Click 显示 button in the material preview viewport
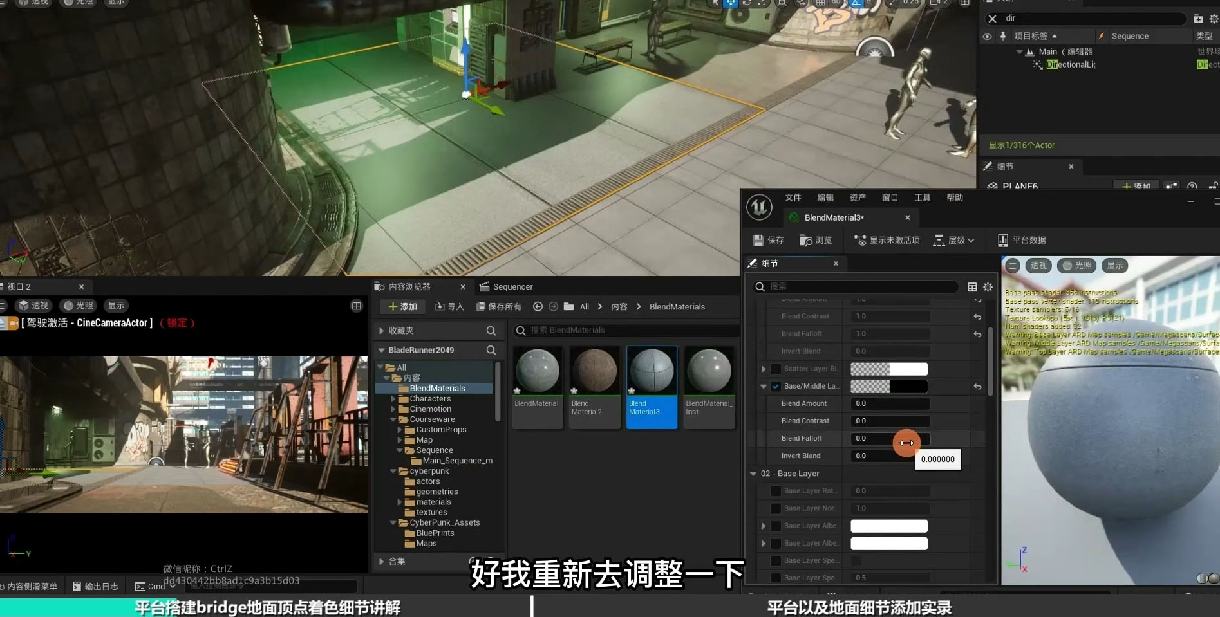1220x617 pixels. [x=1115, y=265]
